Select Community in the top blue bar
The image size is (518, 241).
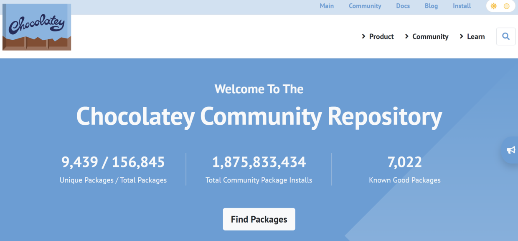(x=365, y=6)
